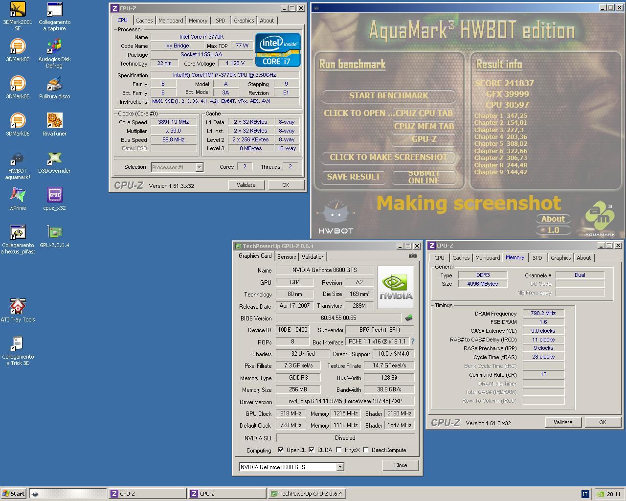This screenshot has height=501, width=626.
Task: Open the Processor #1 selection dropdown
Action: click(177, 167)
